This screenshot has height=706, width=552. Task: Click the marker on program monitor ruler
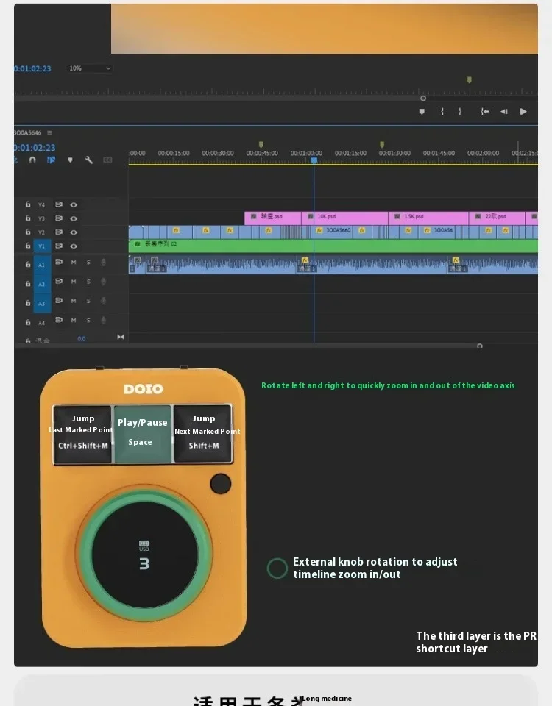pos(470,80)
